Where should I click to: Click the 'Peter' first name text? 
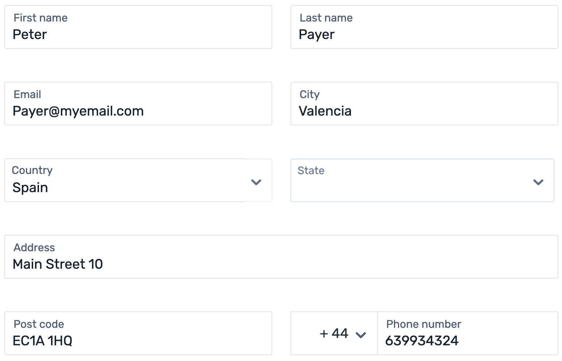pos(30,35)
